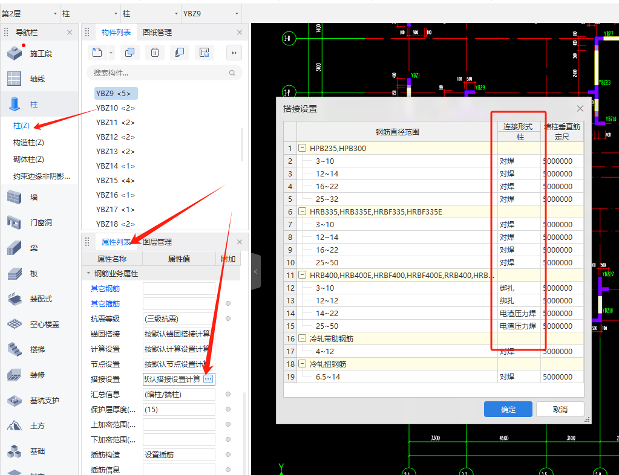Toggle the 附加 circle for 插筋信息
The width and height of the screenshot is (619, 475).
228,470
